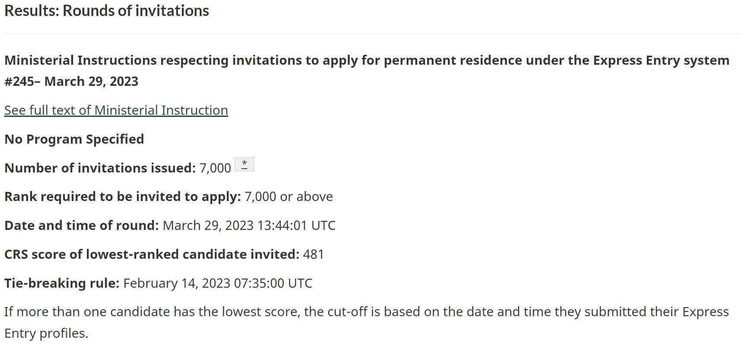Click the 7,000 invitations issued value

tap(215, 168)
